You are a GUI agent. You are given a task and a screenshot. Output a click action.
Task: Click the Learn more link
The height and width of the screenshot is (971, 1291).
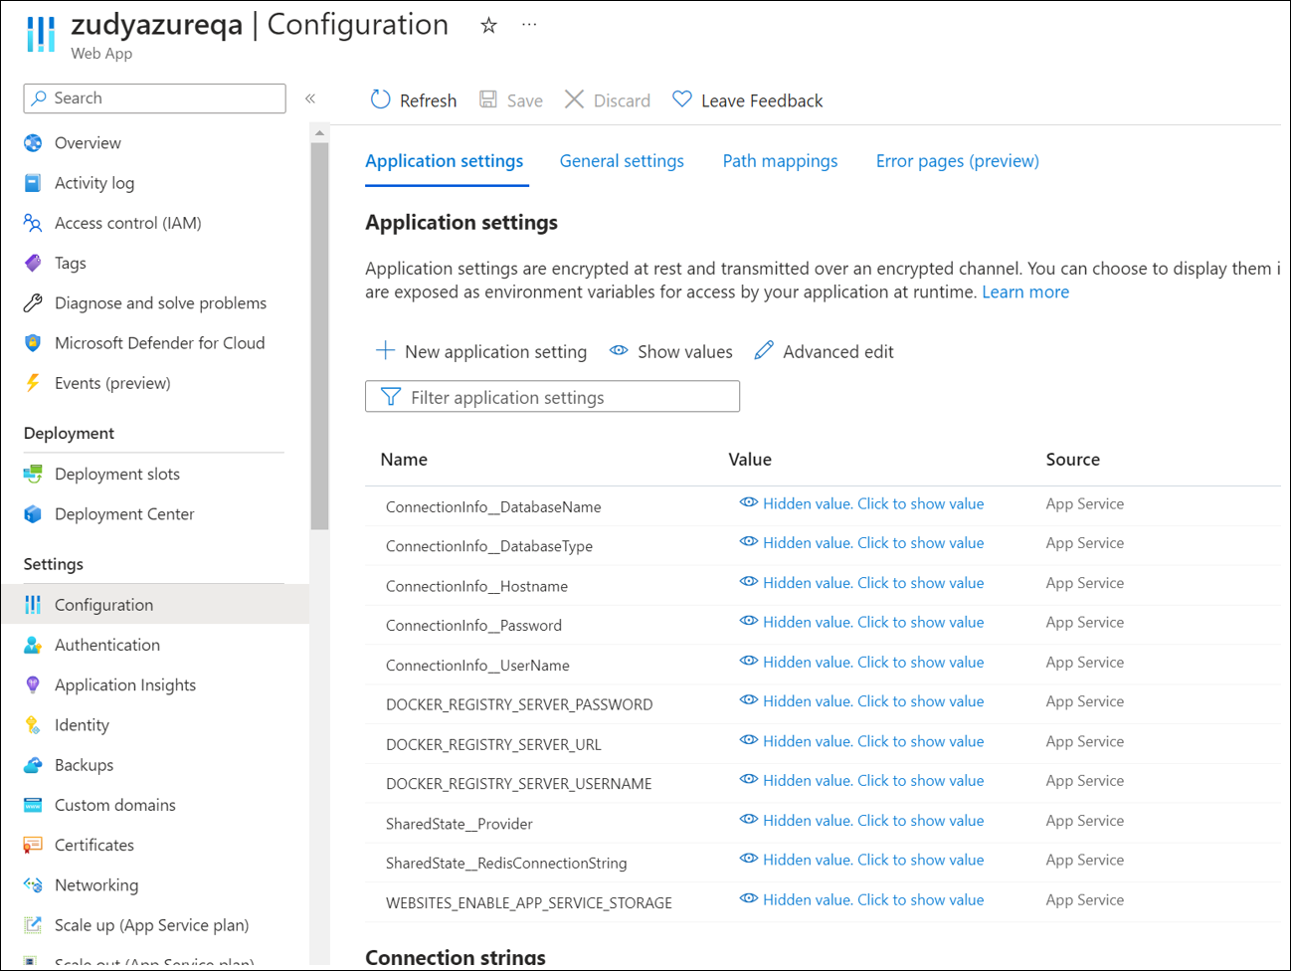(1025, 292)
